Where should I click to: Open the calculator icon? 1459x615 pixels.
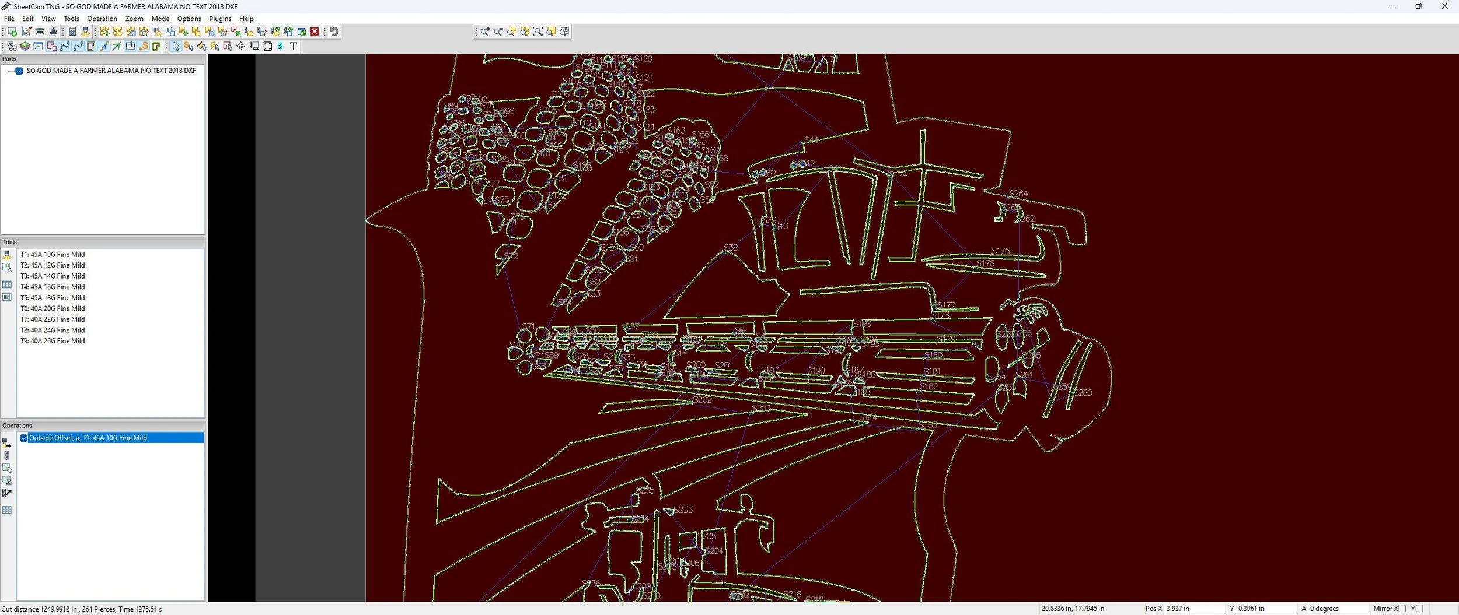[72, 31]
